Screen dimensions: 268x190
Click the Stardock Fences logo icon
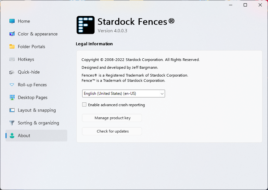(85, 25)
